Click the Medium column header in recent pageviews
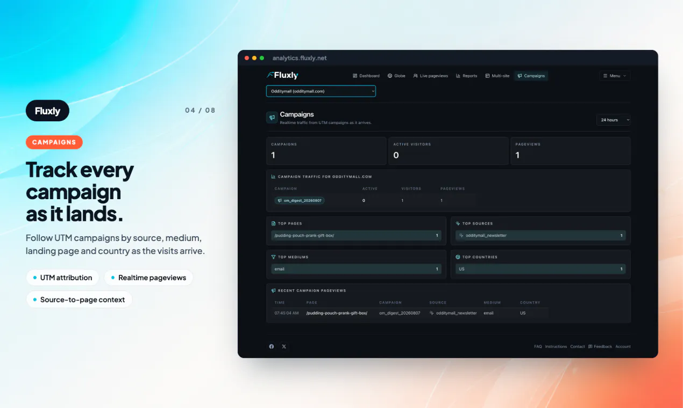 click(492, 303)
